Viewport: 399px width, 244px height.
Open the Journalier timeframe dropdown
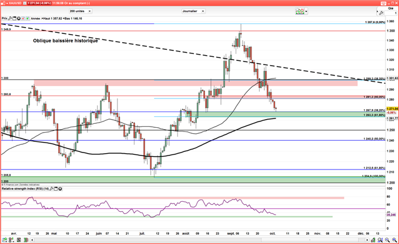click(193, 11)
